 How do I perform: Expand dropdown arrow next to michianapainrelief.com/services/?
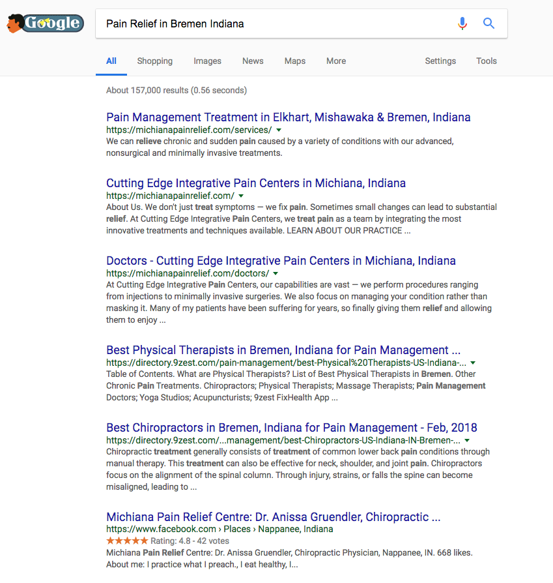[279, 130]
